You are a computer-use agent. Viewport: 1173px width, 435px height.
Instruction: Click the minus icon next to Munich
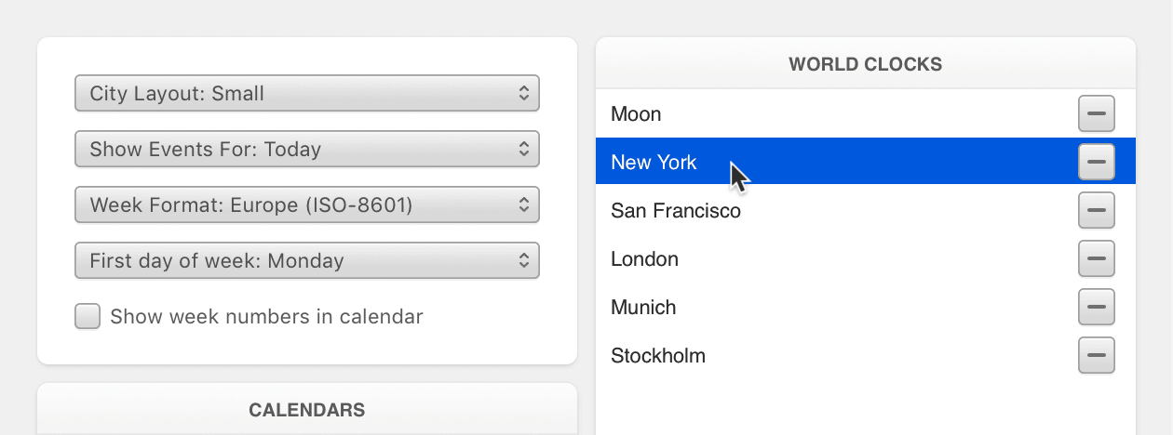(1096, 307)
